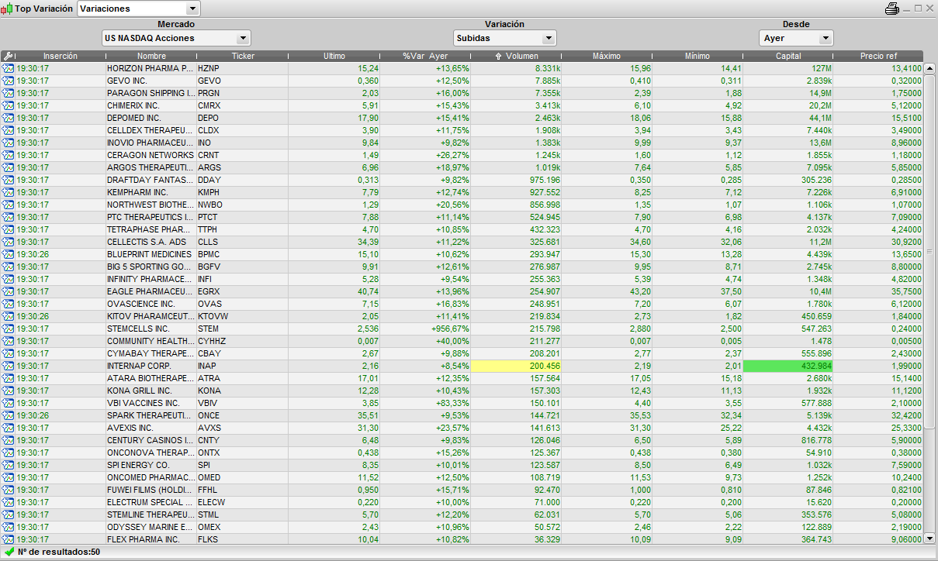Click the chart icon on KONA GRILL INC. row
The width and height of the screenshot is (938, 561).
8,391
